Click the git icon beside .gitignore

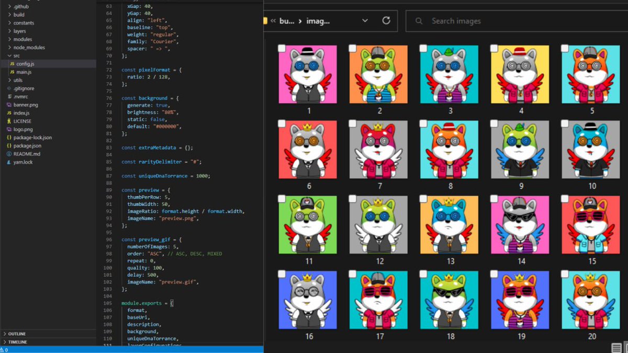(x=9, y=88)
